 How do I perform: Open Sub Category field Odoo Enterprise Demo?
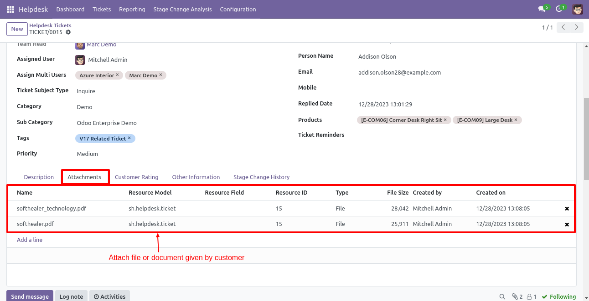coord(107,123)
